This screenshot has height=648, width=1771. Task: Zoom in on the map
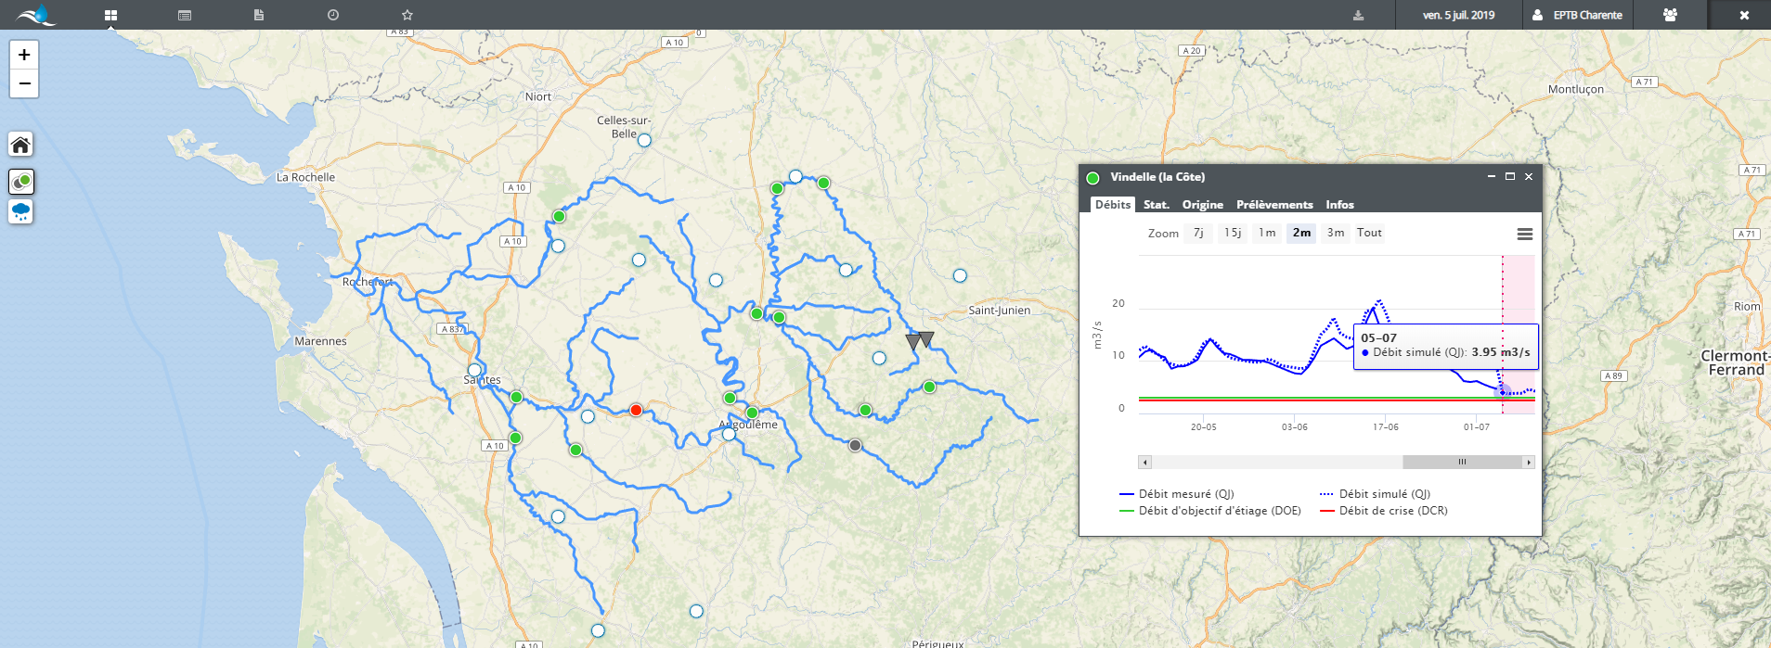pos(24,55)
